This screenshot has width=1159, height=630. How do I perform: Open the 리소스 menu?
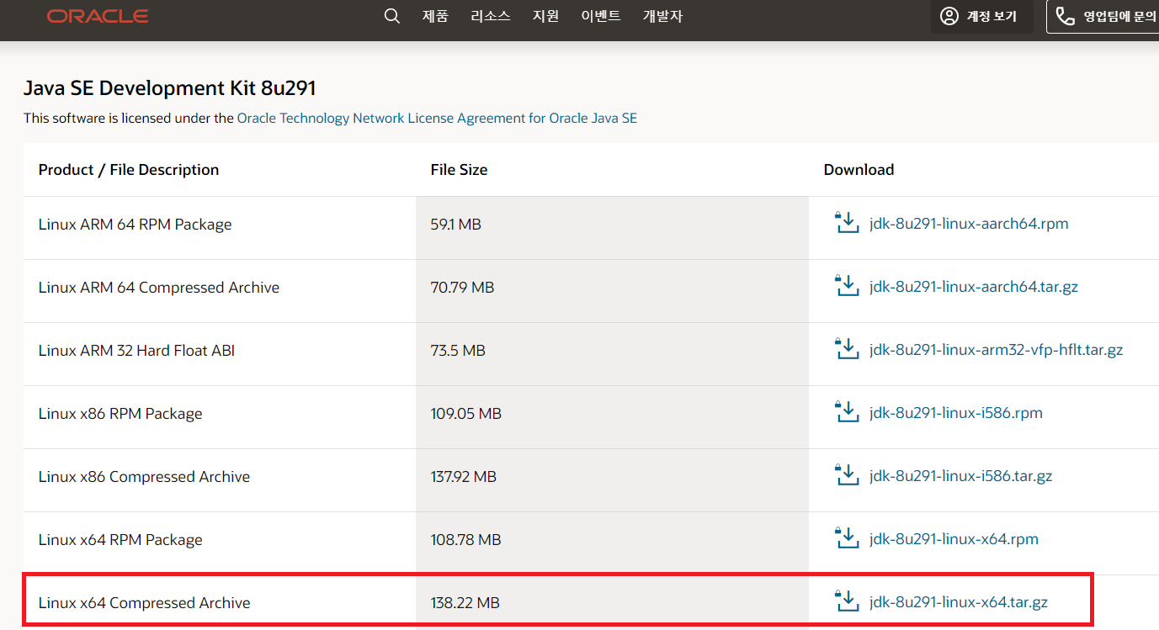(x=491, y=16)
